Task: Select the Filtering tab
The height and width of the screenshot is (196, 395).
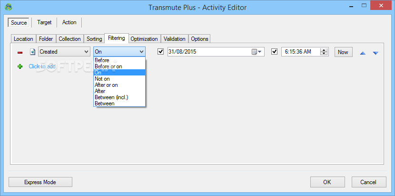Action: 117,38
